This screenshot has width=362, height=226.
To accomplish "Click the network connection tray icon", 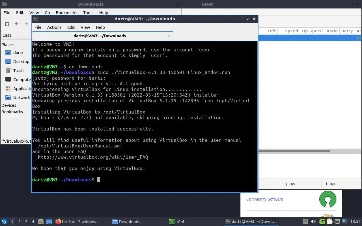I will point(337,222).
